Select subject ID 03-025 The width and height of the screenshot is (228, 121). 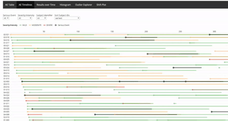pyautogui.click(x=6, y=59)
